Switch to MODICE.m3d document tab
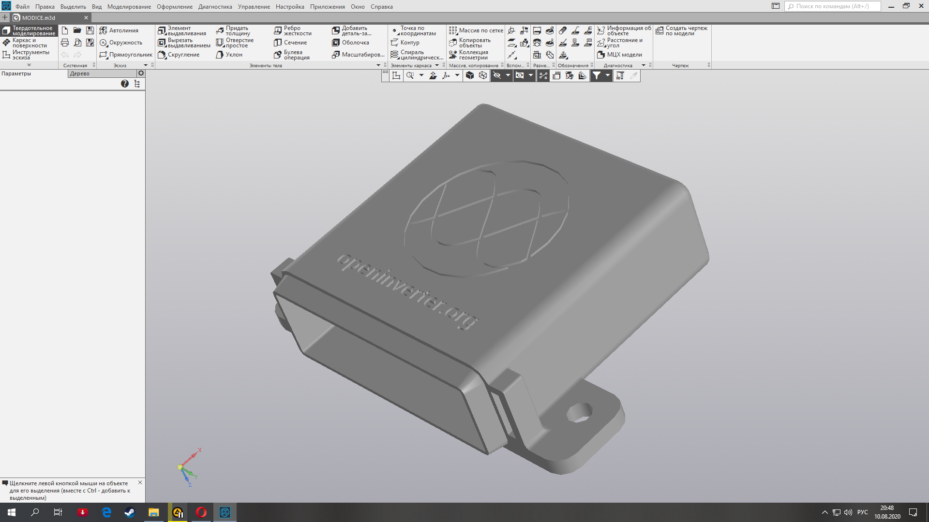Viewport: 929px width, 522px height. coord(39,18)
